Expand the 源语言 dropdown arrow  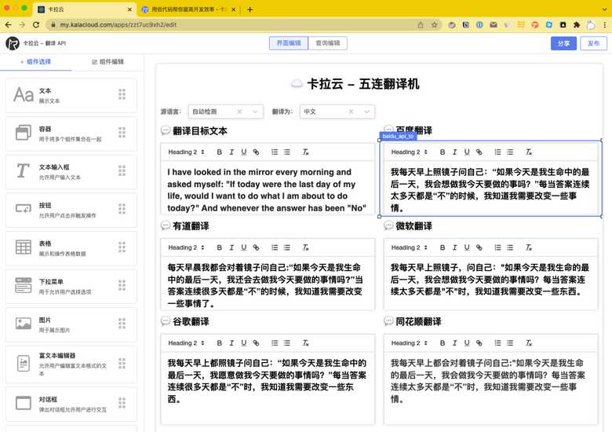click(255, 112)
